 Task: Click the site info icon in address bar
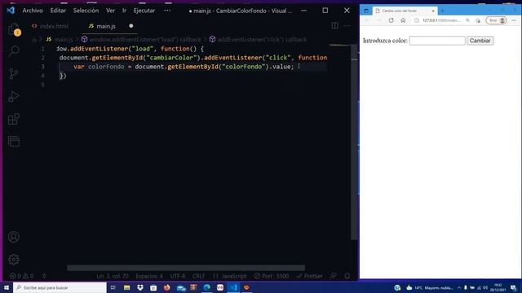(417, 20)
